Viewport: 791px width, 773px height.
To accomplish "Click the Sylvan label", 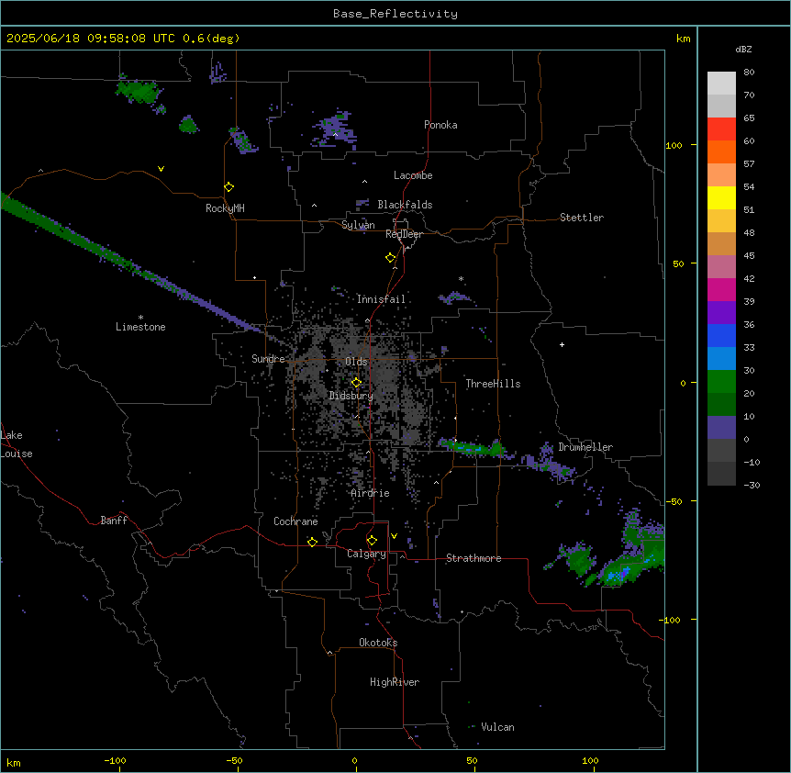I will (358, 225).
